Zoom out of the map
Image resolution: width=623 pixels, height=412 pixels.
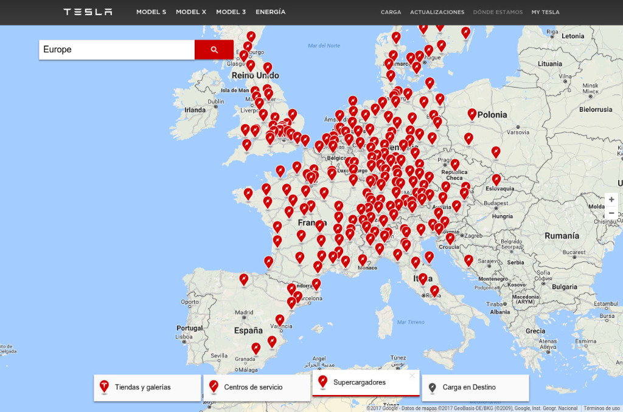click(x=611, y=213)
